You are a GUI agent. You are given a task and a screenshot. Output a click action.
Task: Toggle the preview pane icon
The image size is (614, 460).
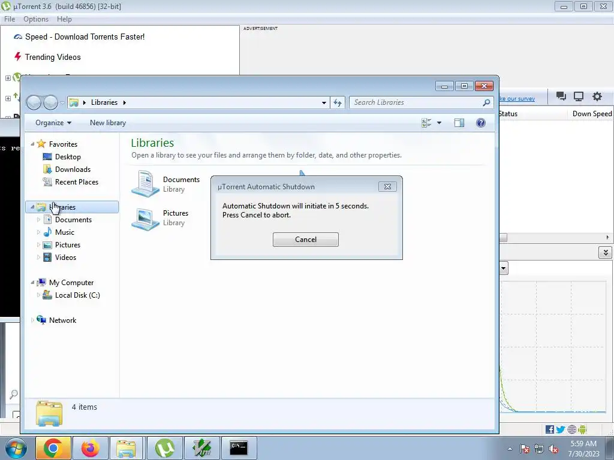coord(459,123)
